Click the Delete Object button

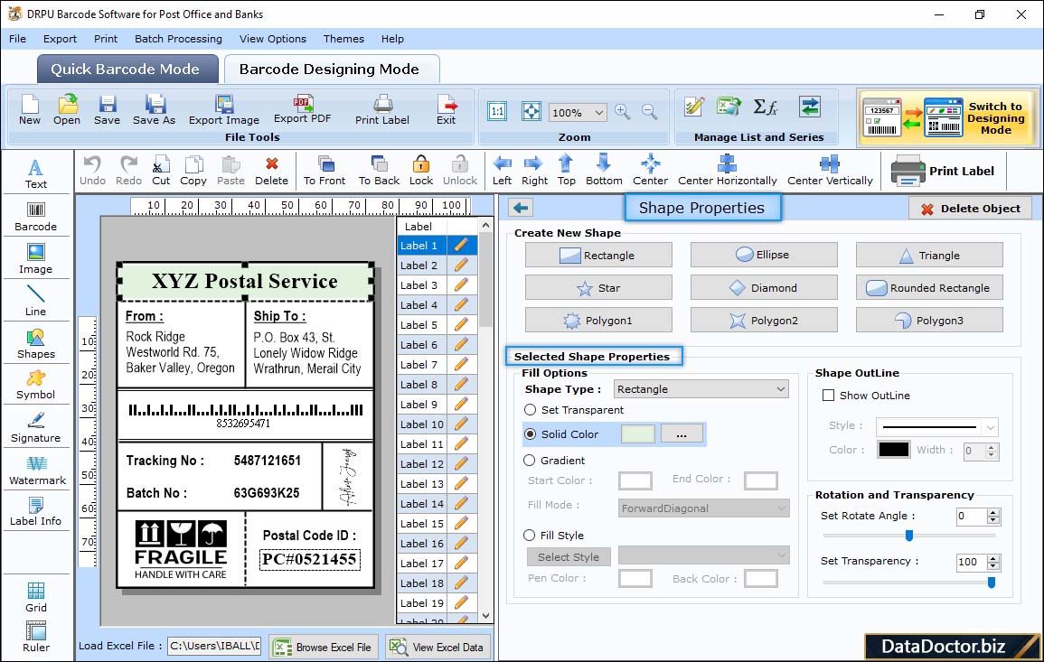(970, 209)
